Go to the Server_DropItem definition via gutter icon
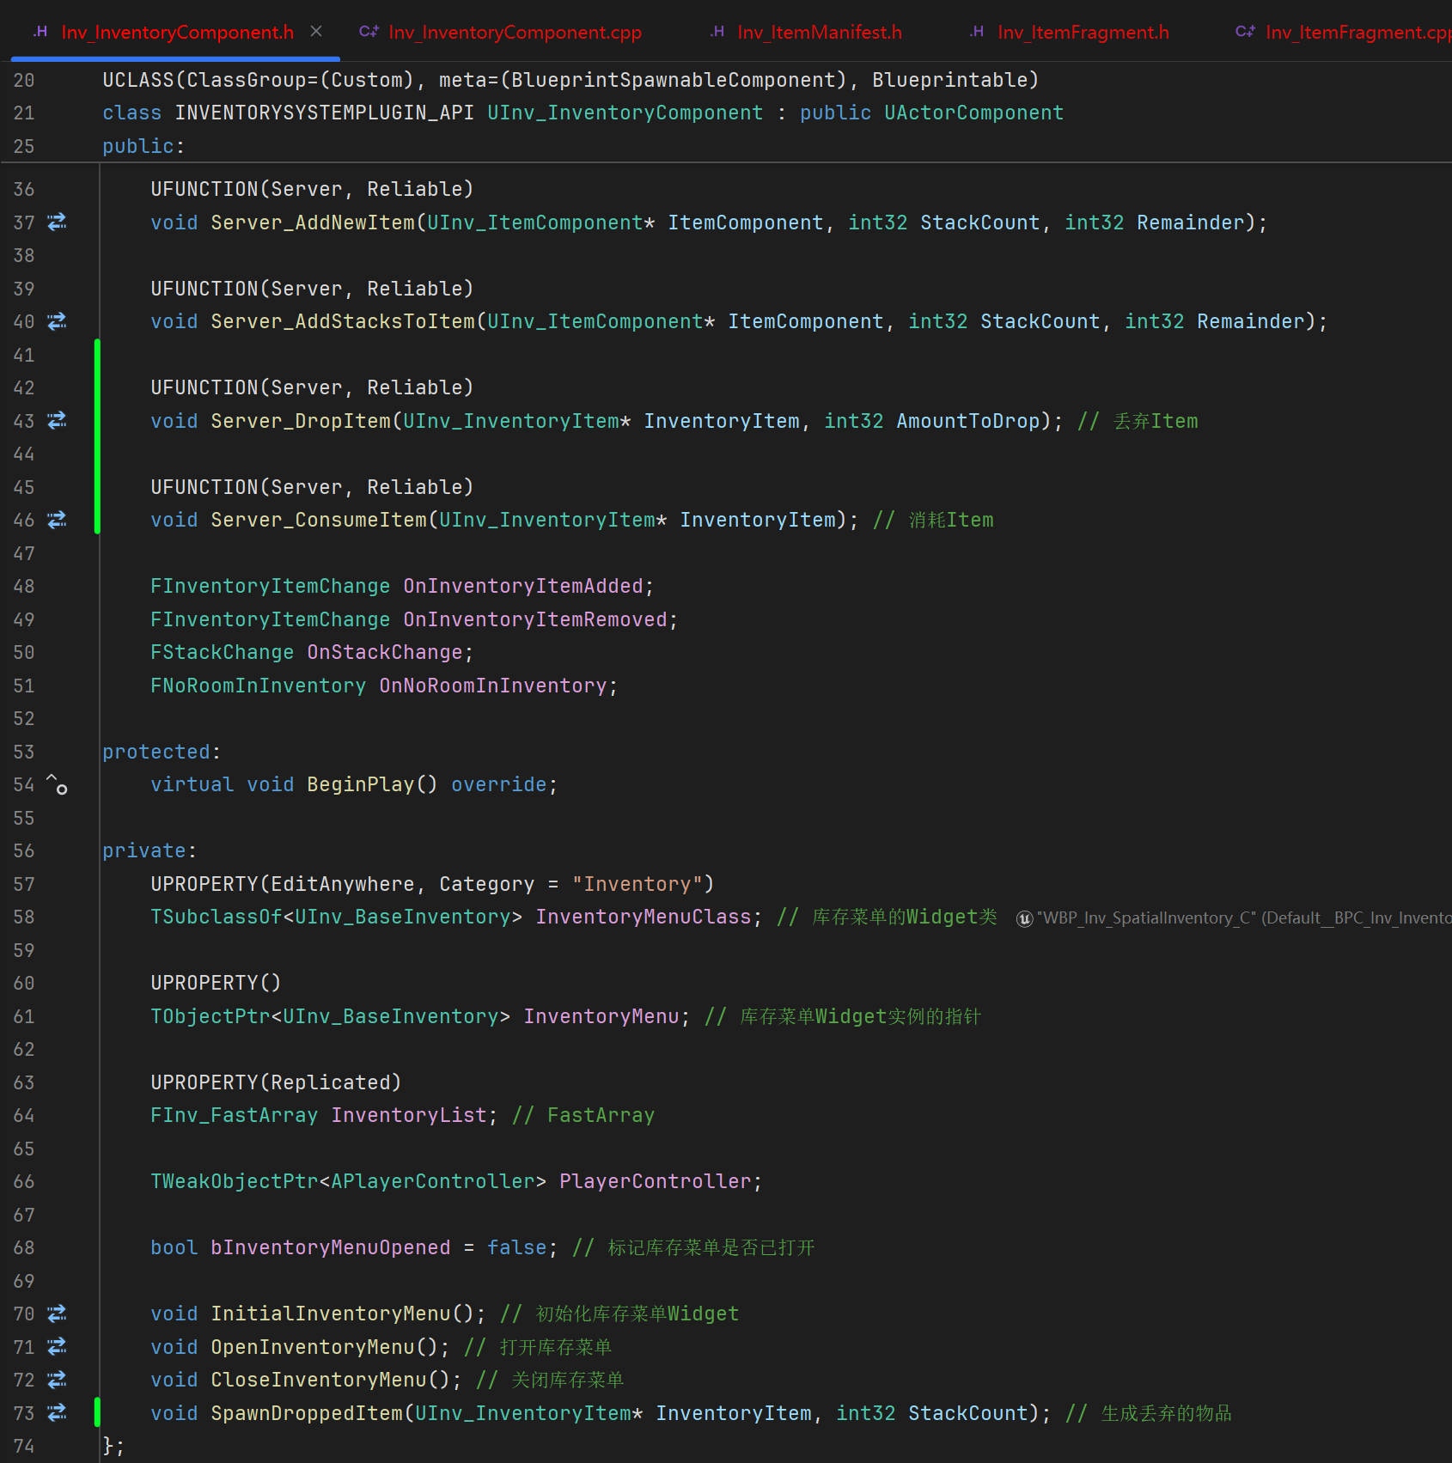Image resolution: width=1452 pixels, height=1463 pixels. [x=57, y=421]
